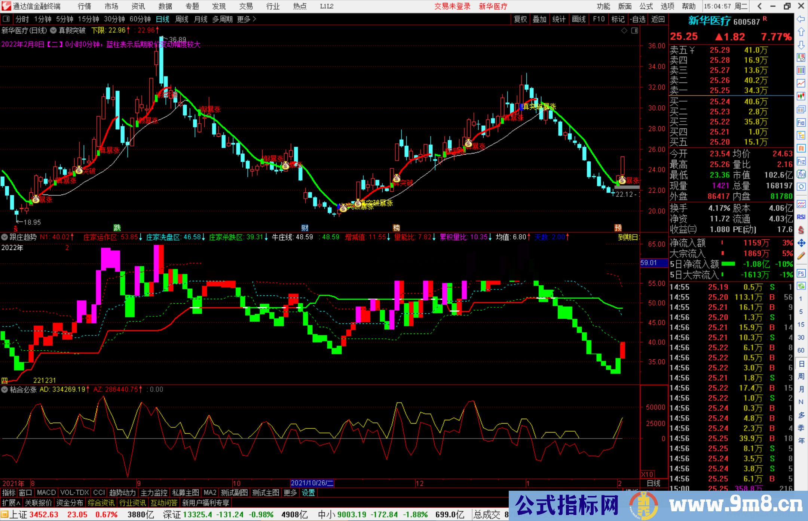Select the 周线 weekly period

182,19
